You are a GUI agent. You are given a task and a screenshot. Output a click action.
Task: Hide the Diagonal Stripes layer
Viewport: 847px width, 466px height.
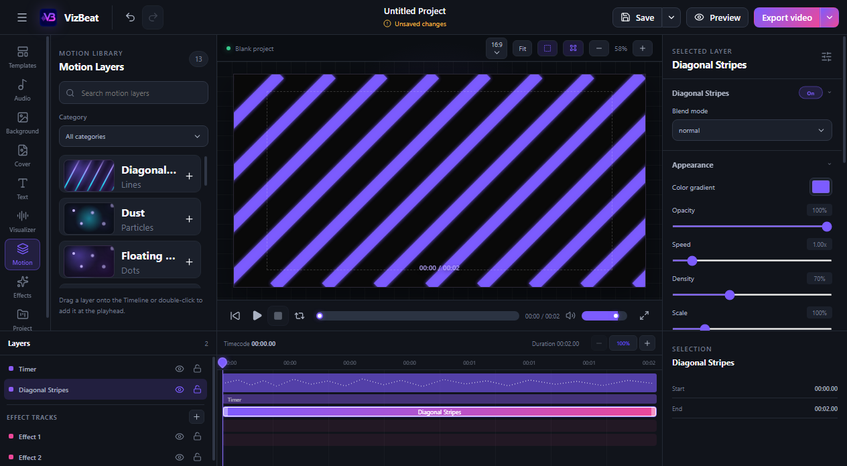[180, 390]
